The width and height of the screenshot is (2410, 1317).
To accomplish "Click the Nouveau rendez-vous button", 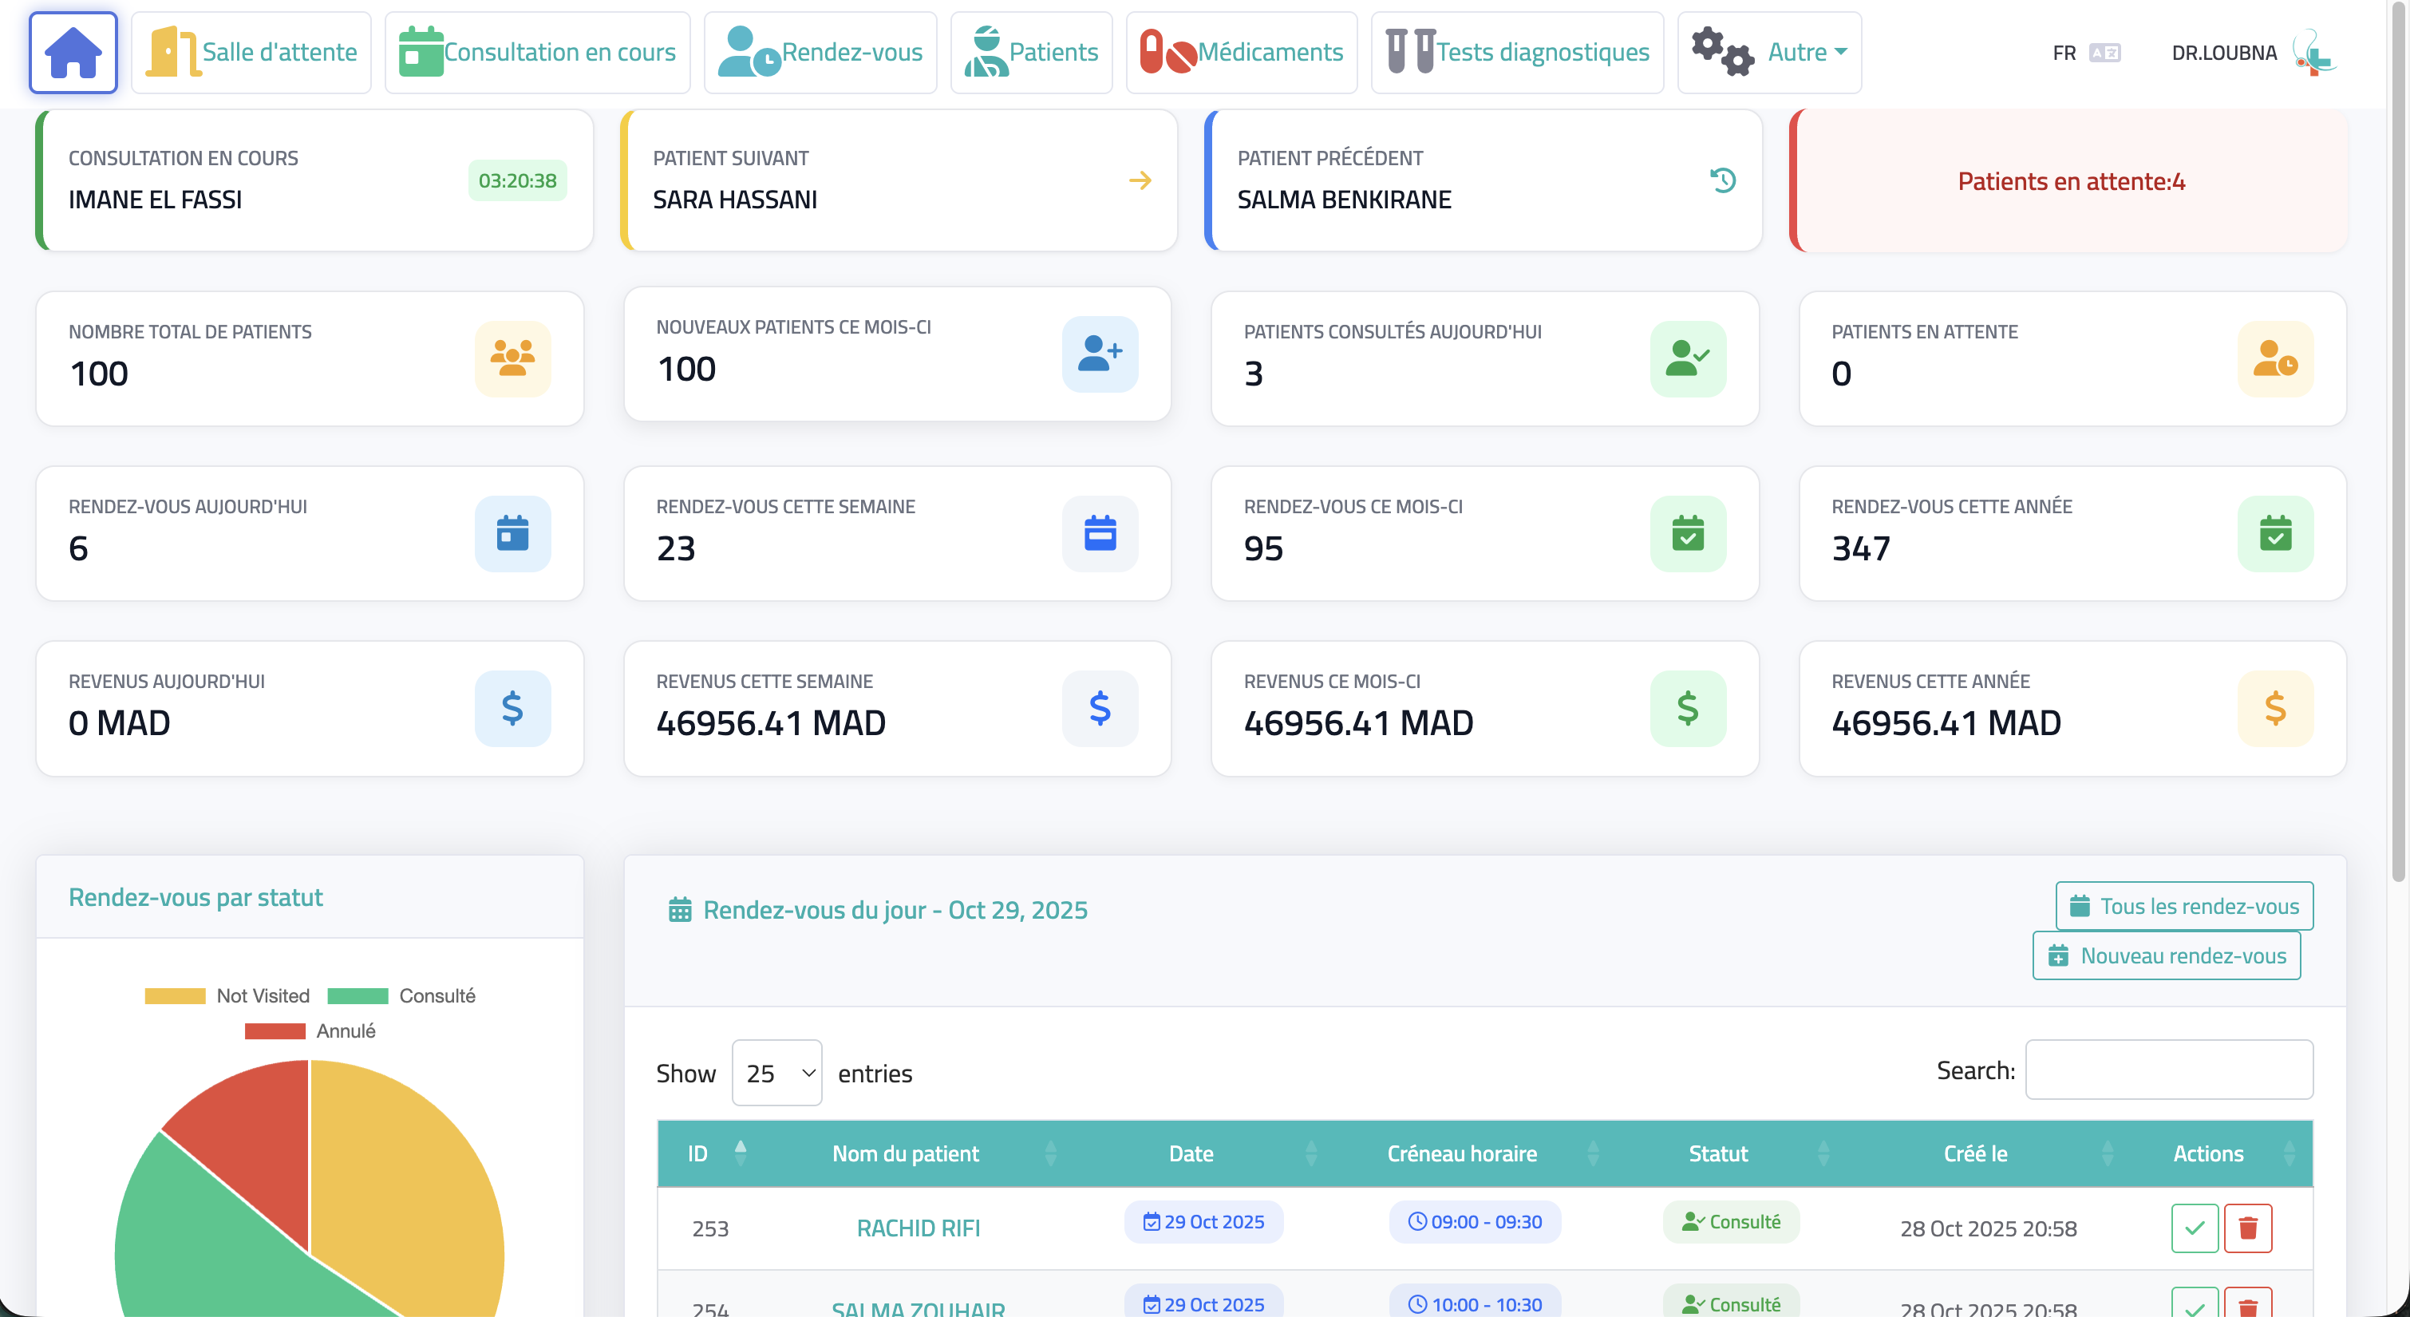I will [x=2166, y=955].
